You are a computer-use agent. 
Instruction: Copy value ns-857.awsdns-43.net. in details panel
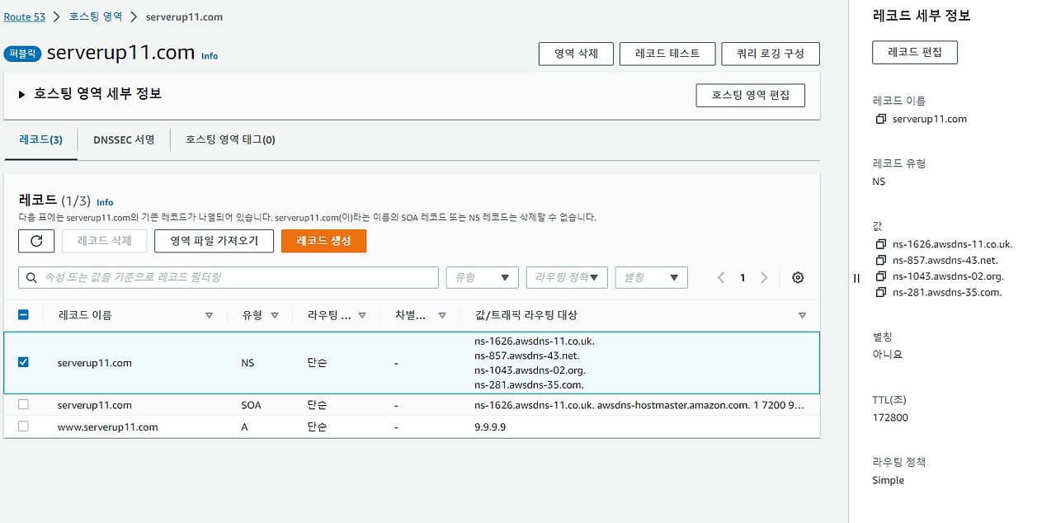coord(881,260)
